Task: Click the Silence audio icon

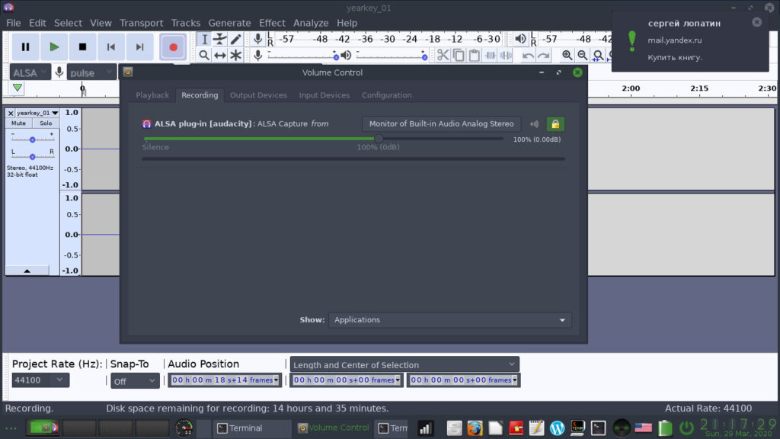Action: (x=506, y=55)
